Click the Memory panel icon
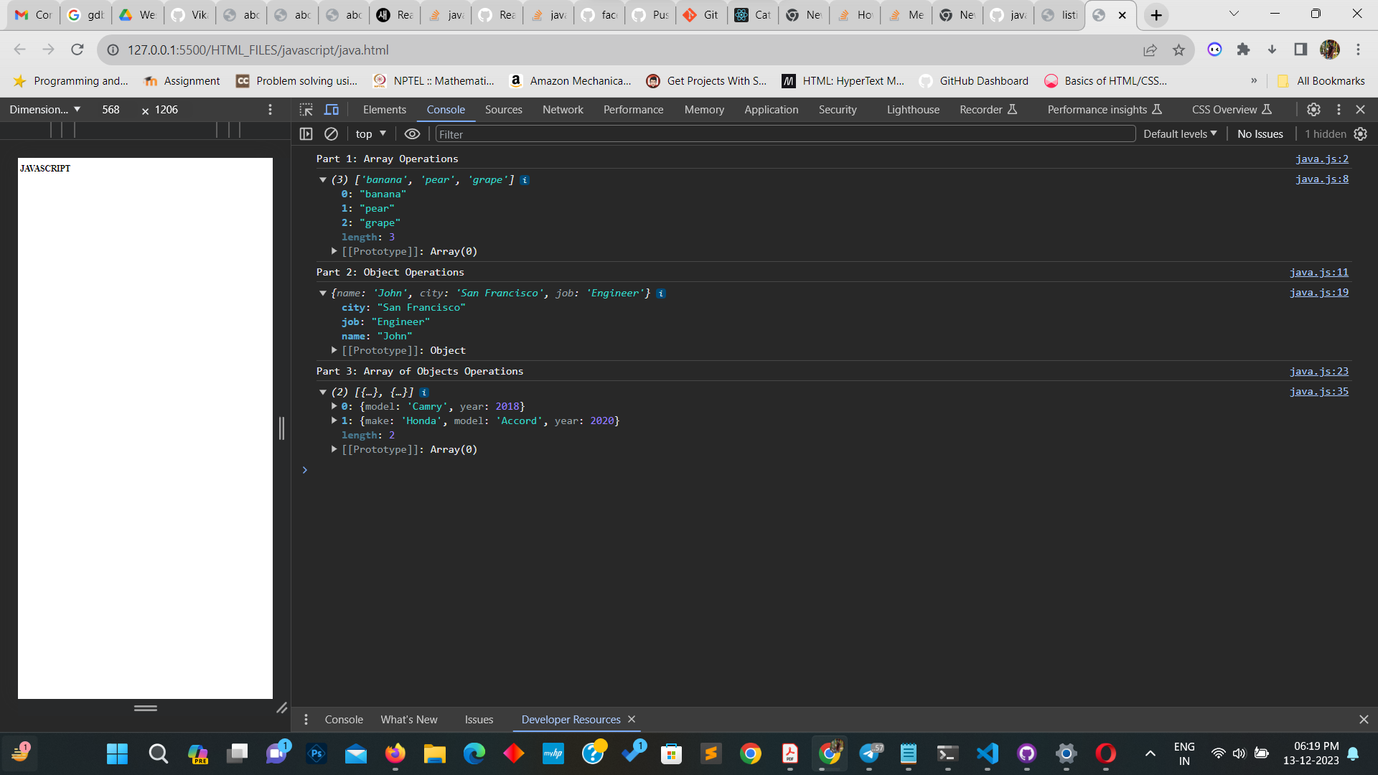The image size is (1378, 775). [704, 109]
